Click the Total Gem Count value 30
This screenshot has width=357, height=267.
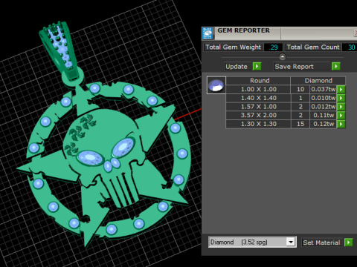click(x=350, y=47)
